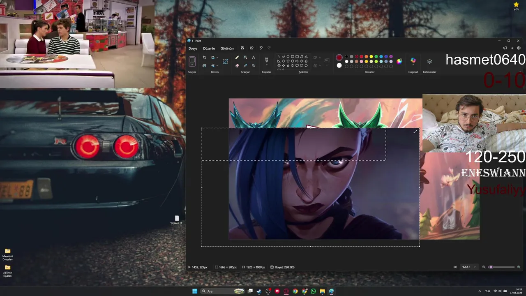Select the Color picker eyedropper tool
This screenshot has width=526, height=296.
245,65
